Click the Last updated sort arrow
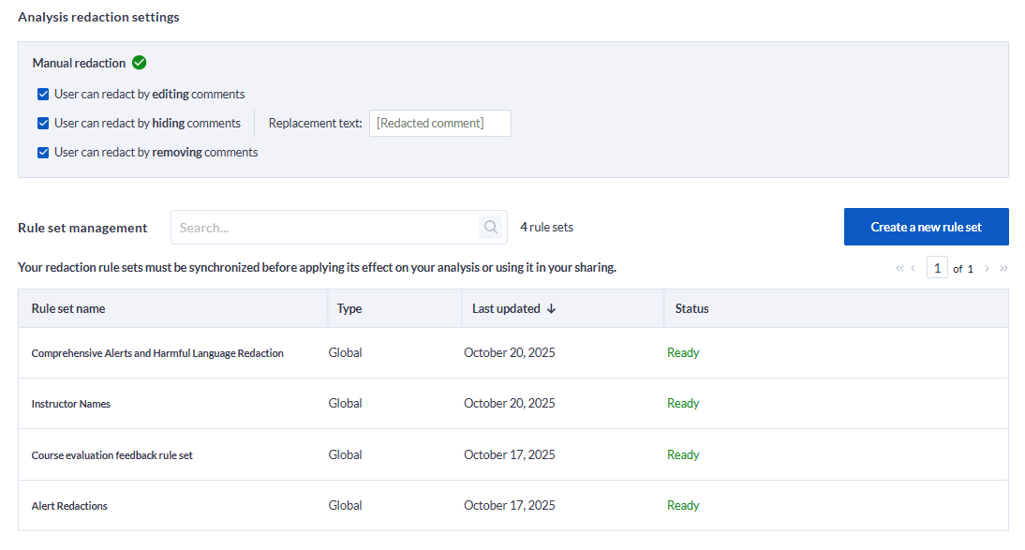Viewport: 1025px width, 550px height. (549, 307)
